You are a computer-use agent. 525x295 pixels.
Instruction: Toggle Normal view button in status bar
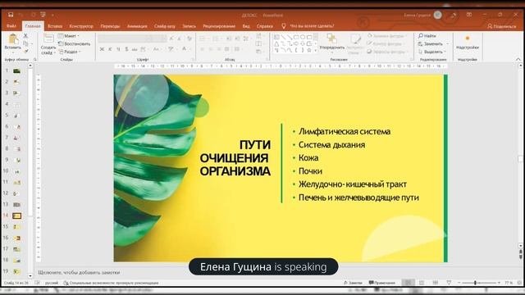[408, 283]
